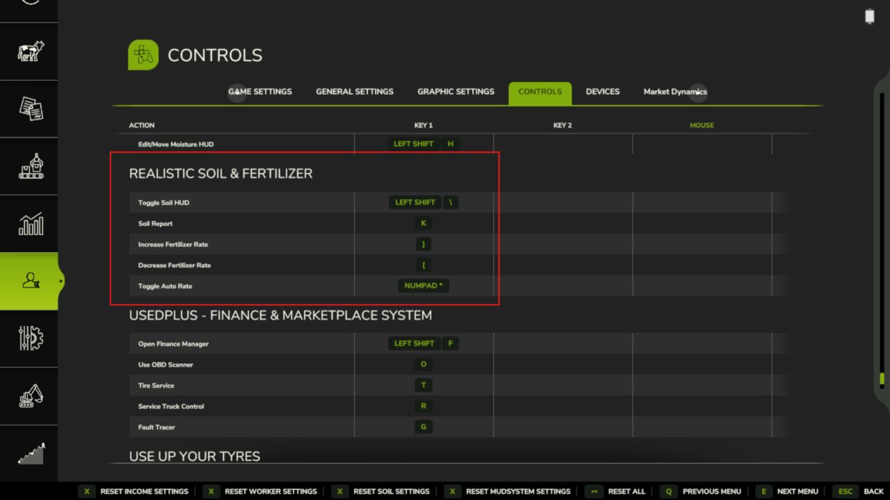Click the vertical scrollbar thumb on the right

tap(882, 378)
